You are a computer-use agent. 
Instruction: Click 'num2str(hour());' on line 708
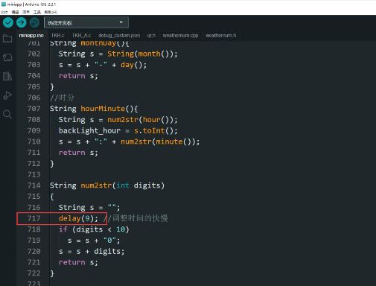142,120
